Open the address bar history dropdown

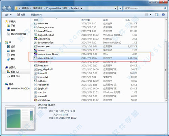click(116, 8)
